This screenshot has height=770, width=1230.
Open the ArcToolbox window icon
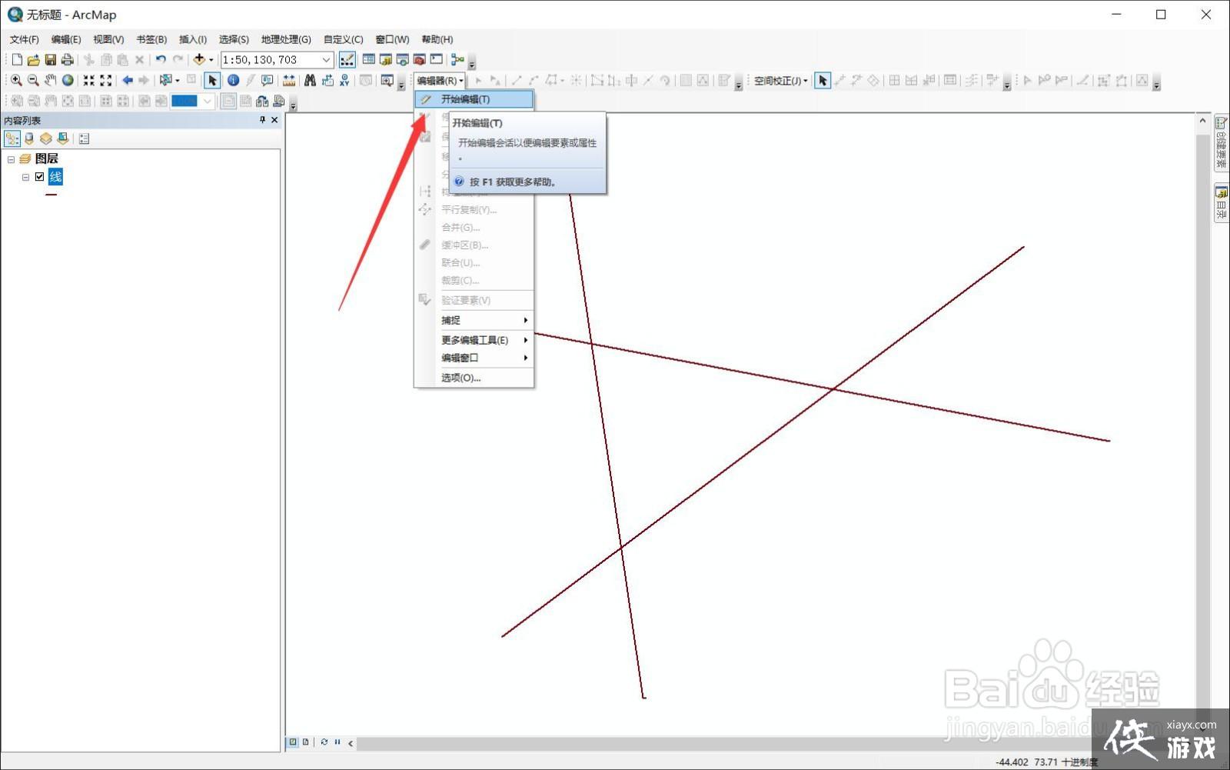point(420,60)
